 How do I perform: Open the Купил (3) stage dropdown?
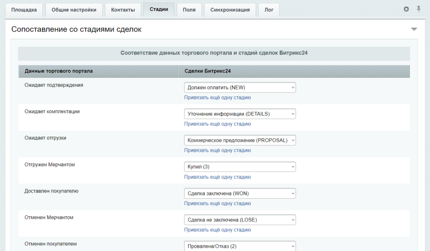point(240,167)
